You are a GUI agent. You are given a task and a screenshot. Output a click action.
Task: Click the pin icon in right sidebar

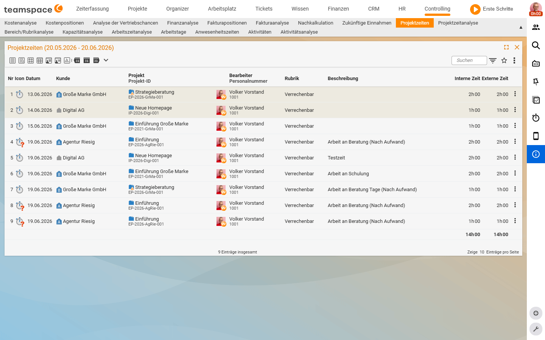[536, 82]
